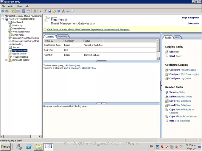Click the disk icon beside Save Filter Definitions

[167, 101]
